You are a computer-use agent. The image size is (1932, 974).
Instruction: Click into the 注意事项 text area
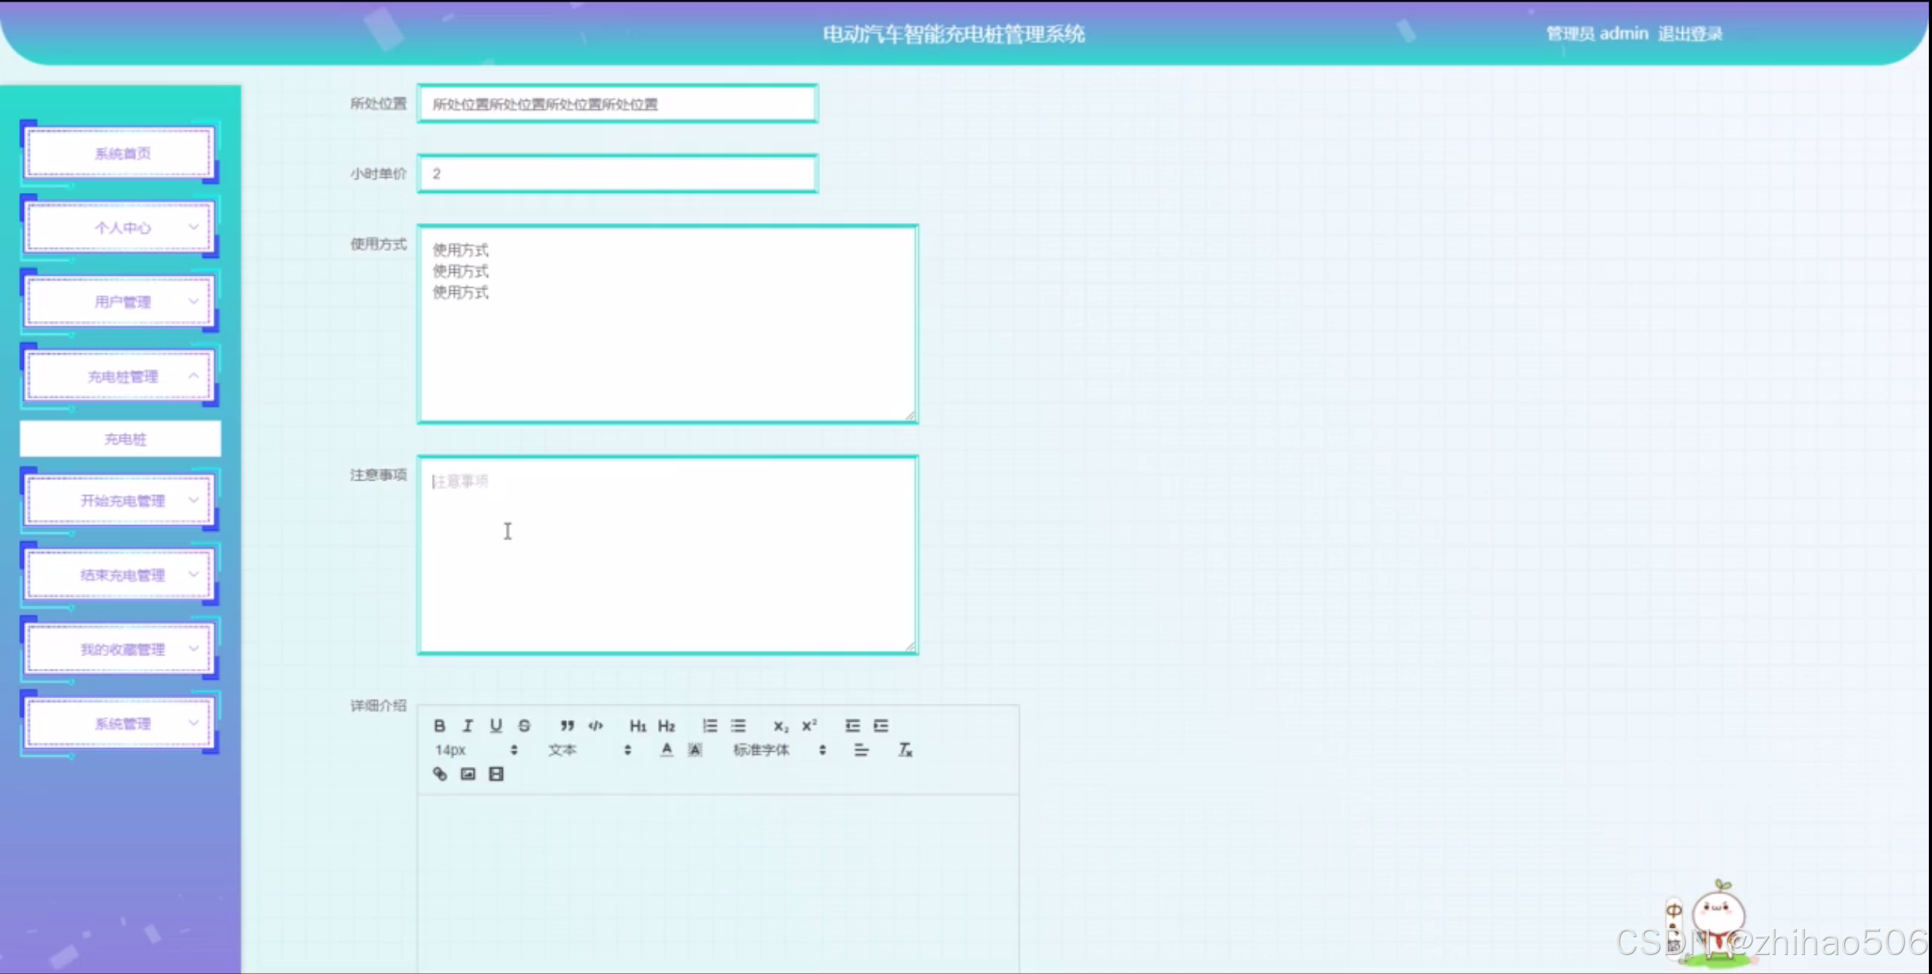667,555
